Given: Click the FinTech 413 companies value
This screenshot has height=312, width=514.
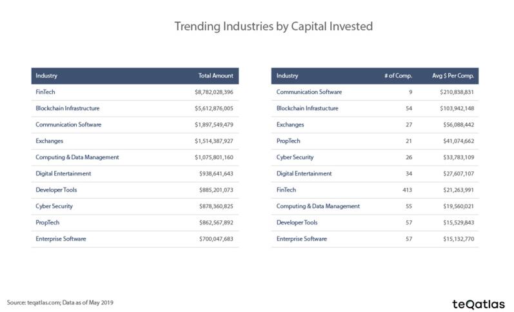Looking at the screenshot, I should point(407,190).
